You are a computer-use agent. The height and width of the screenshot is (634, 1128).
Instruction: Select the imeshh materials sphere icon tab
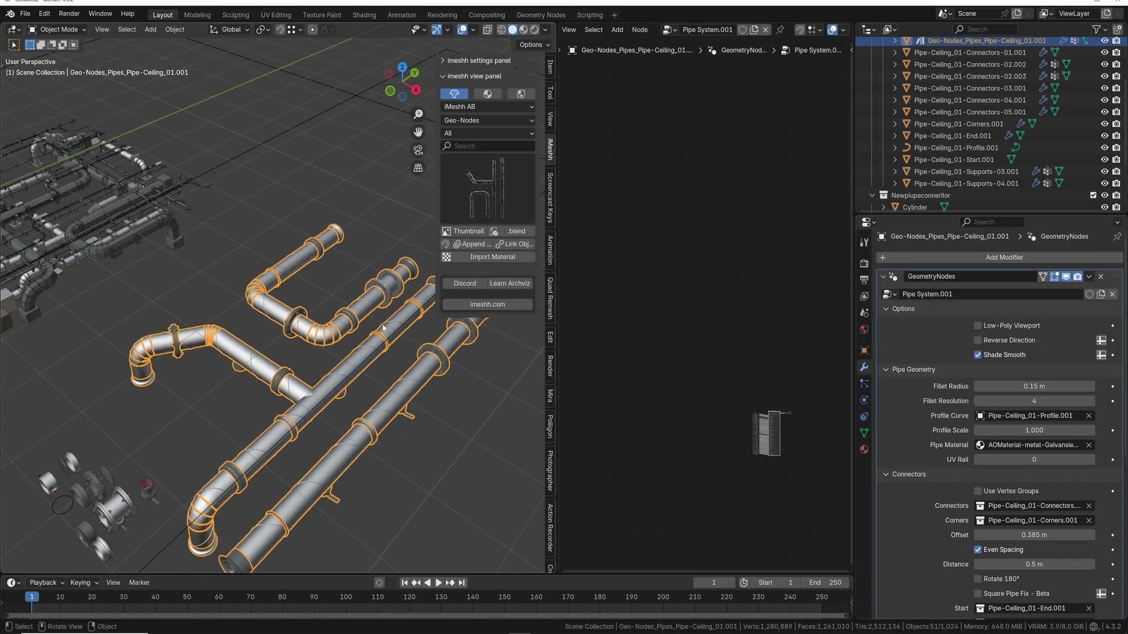click(488, 94)
